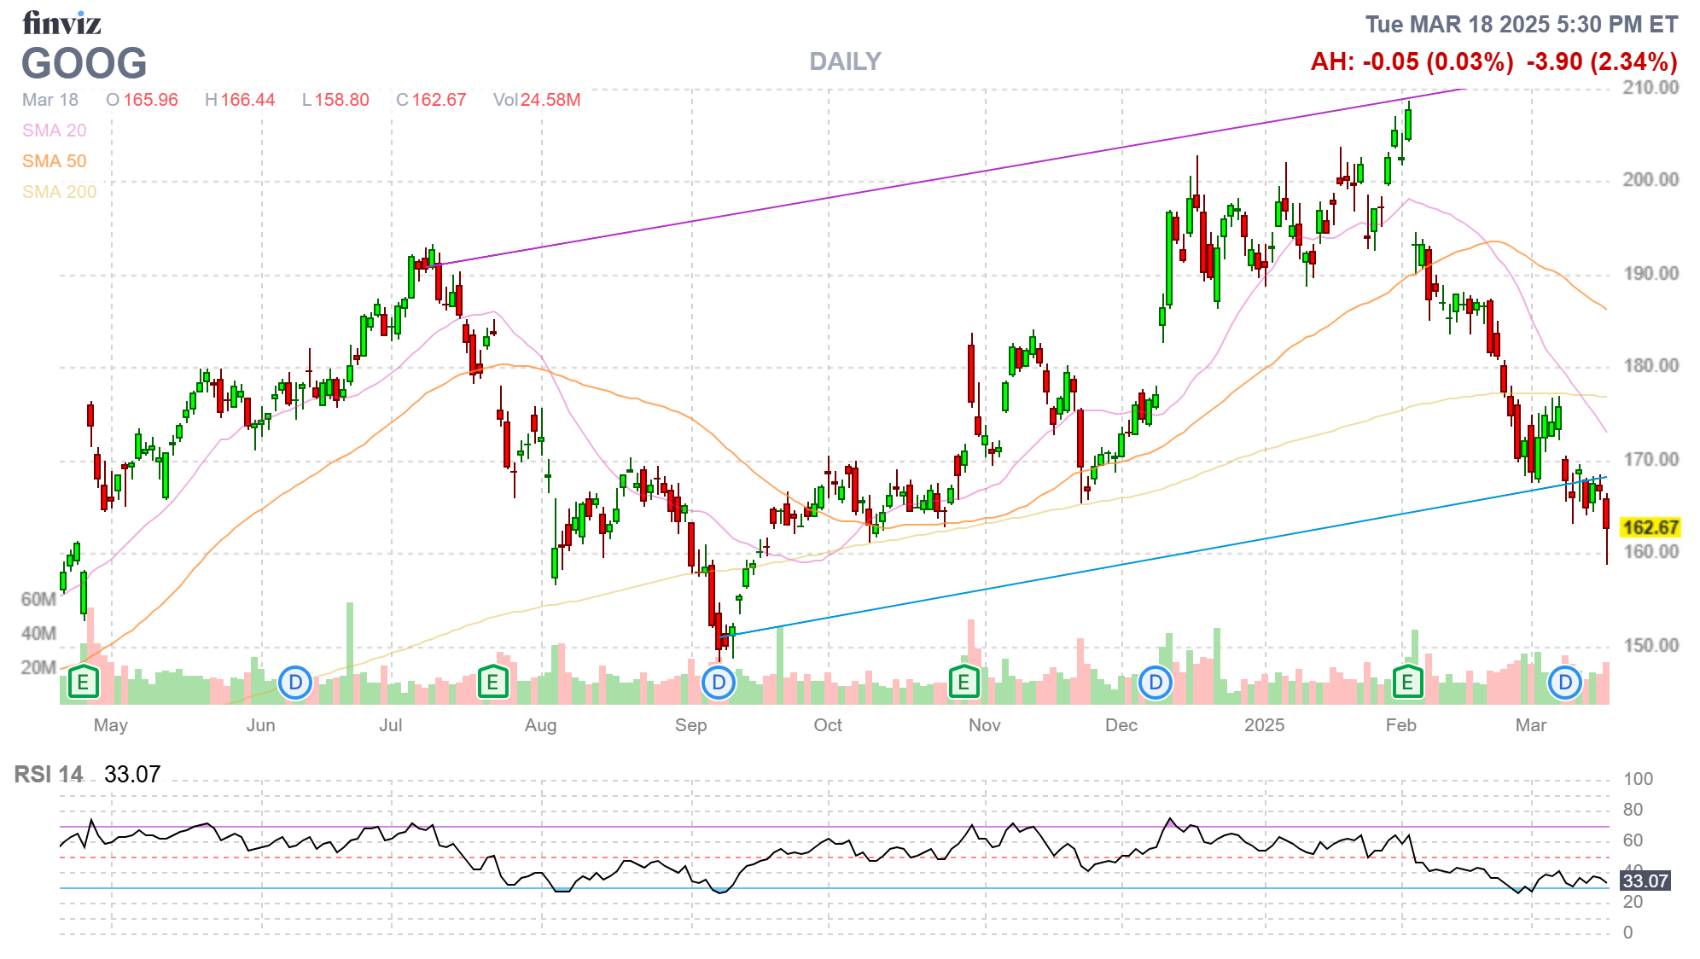Click the after-hours AH change text
The width and height of the screenshot is (1700, 959).
pos(1412,61)
